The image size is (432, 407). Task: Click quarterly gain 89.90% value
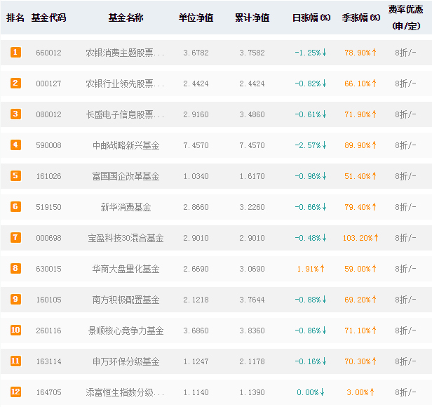coord(360,145)
